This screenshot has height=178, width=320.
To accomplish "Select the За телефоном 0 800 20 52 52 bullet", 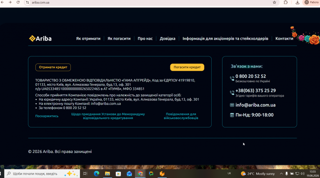I will (62, 108).
